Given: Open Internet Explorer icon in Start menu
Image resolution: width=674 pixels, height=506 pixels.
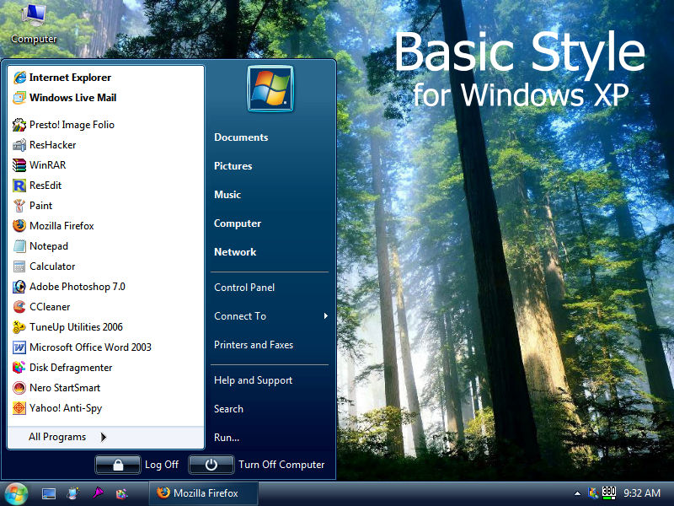Looking at the screenshot, I should pyautogui.click(x=19, y=78).
